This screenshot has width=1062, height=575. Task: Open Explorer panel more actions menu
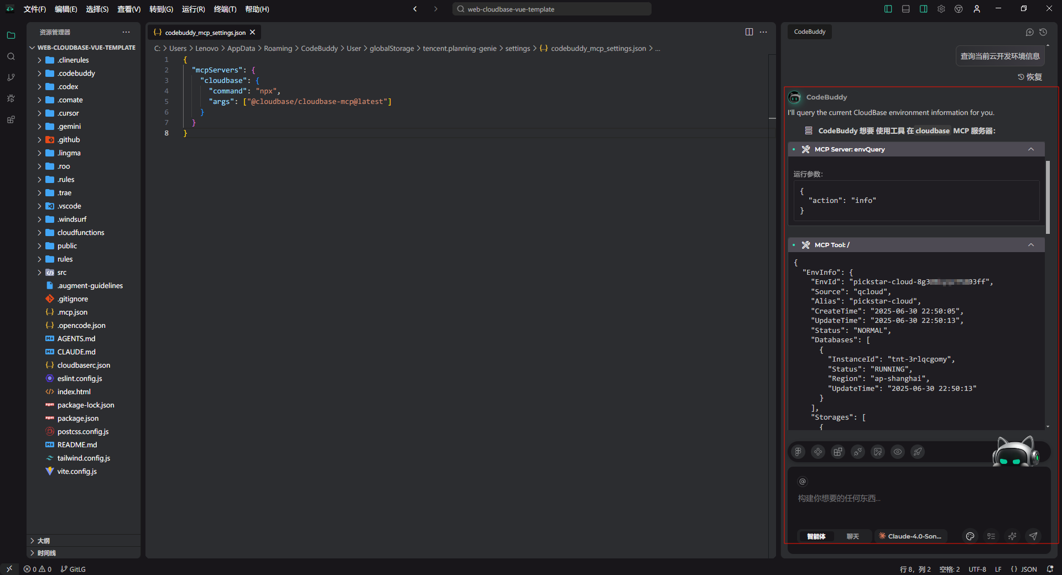coord(126,32)
